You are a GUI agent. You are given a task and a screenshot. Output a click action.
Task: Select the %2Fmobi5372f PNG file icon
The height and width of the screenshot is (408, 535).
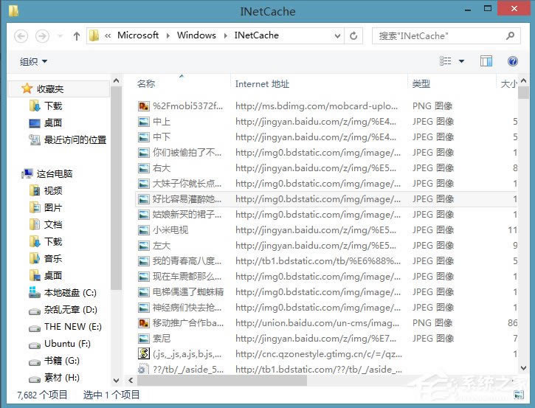coord(144,106)
